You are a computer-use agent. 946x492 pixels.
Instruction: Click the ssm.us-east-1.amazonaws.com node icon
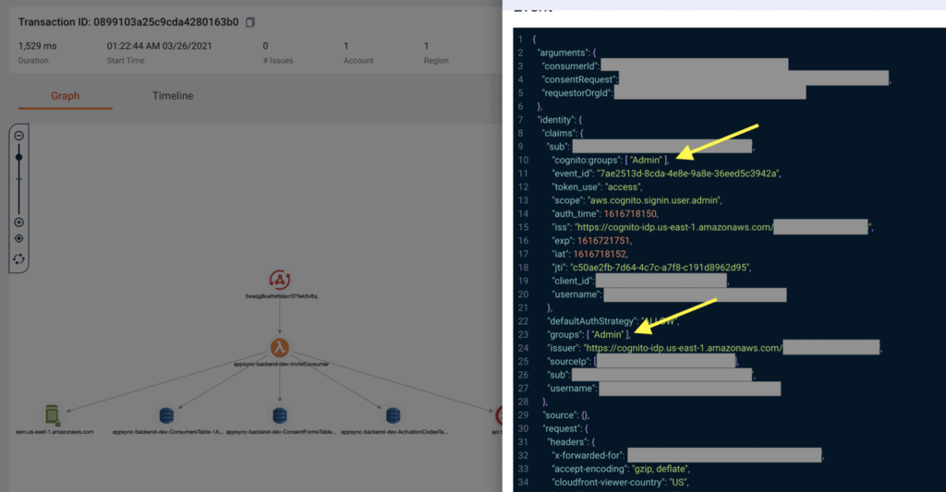point(53,415)
